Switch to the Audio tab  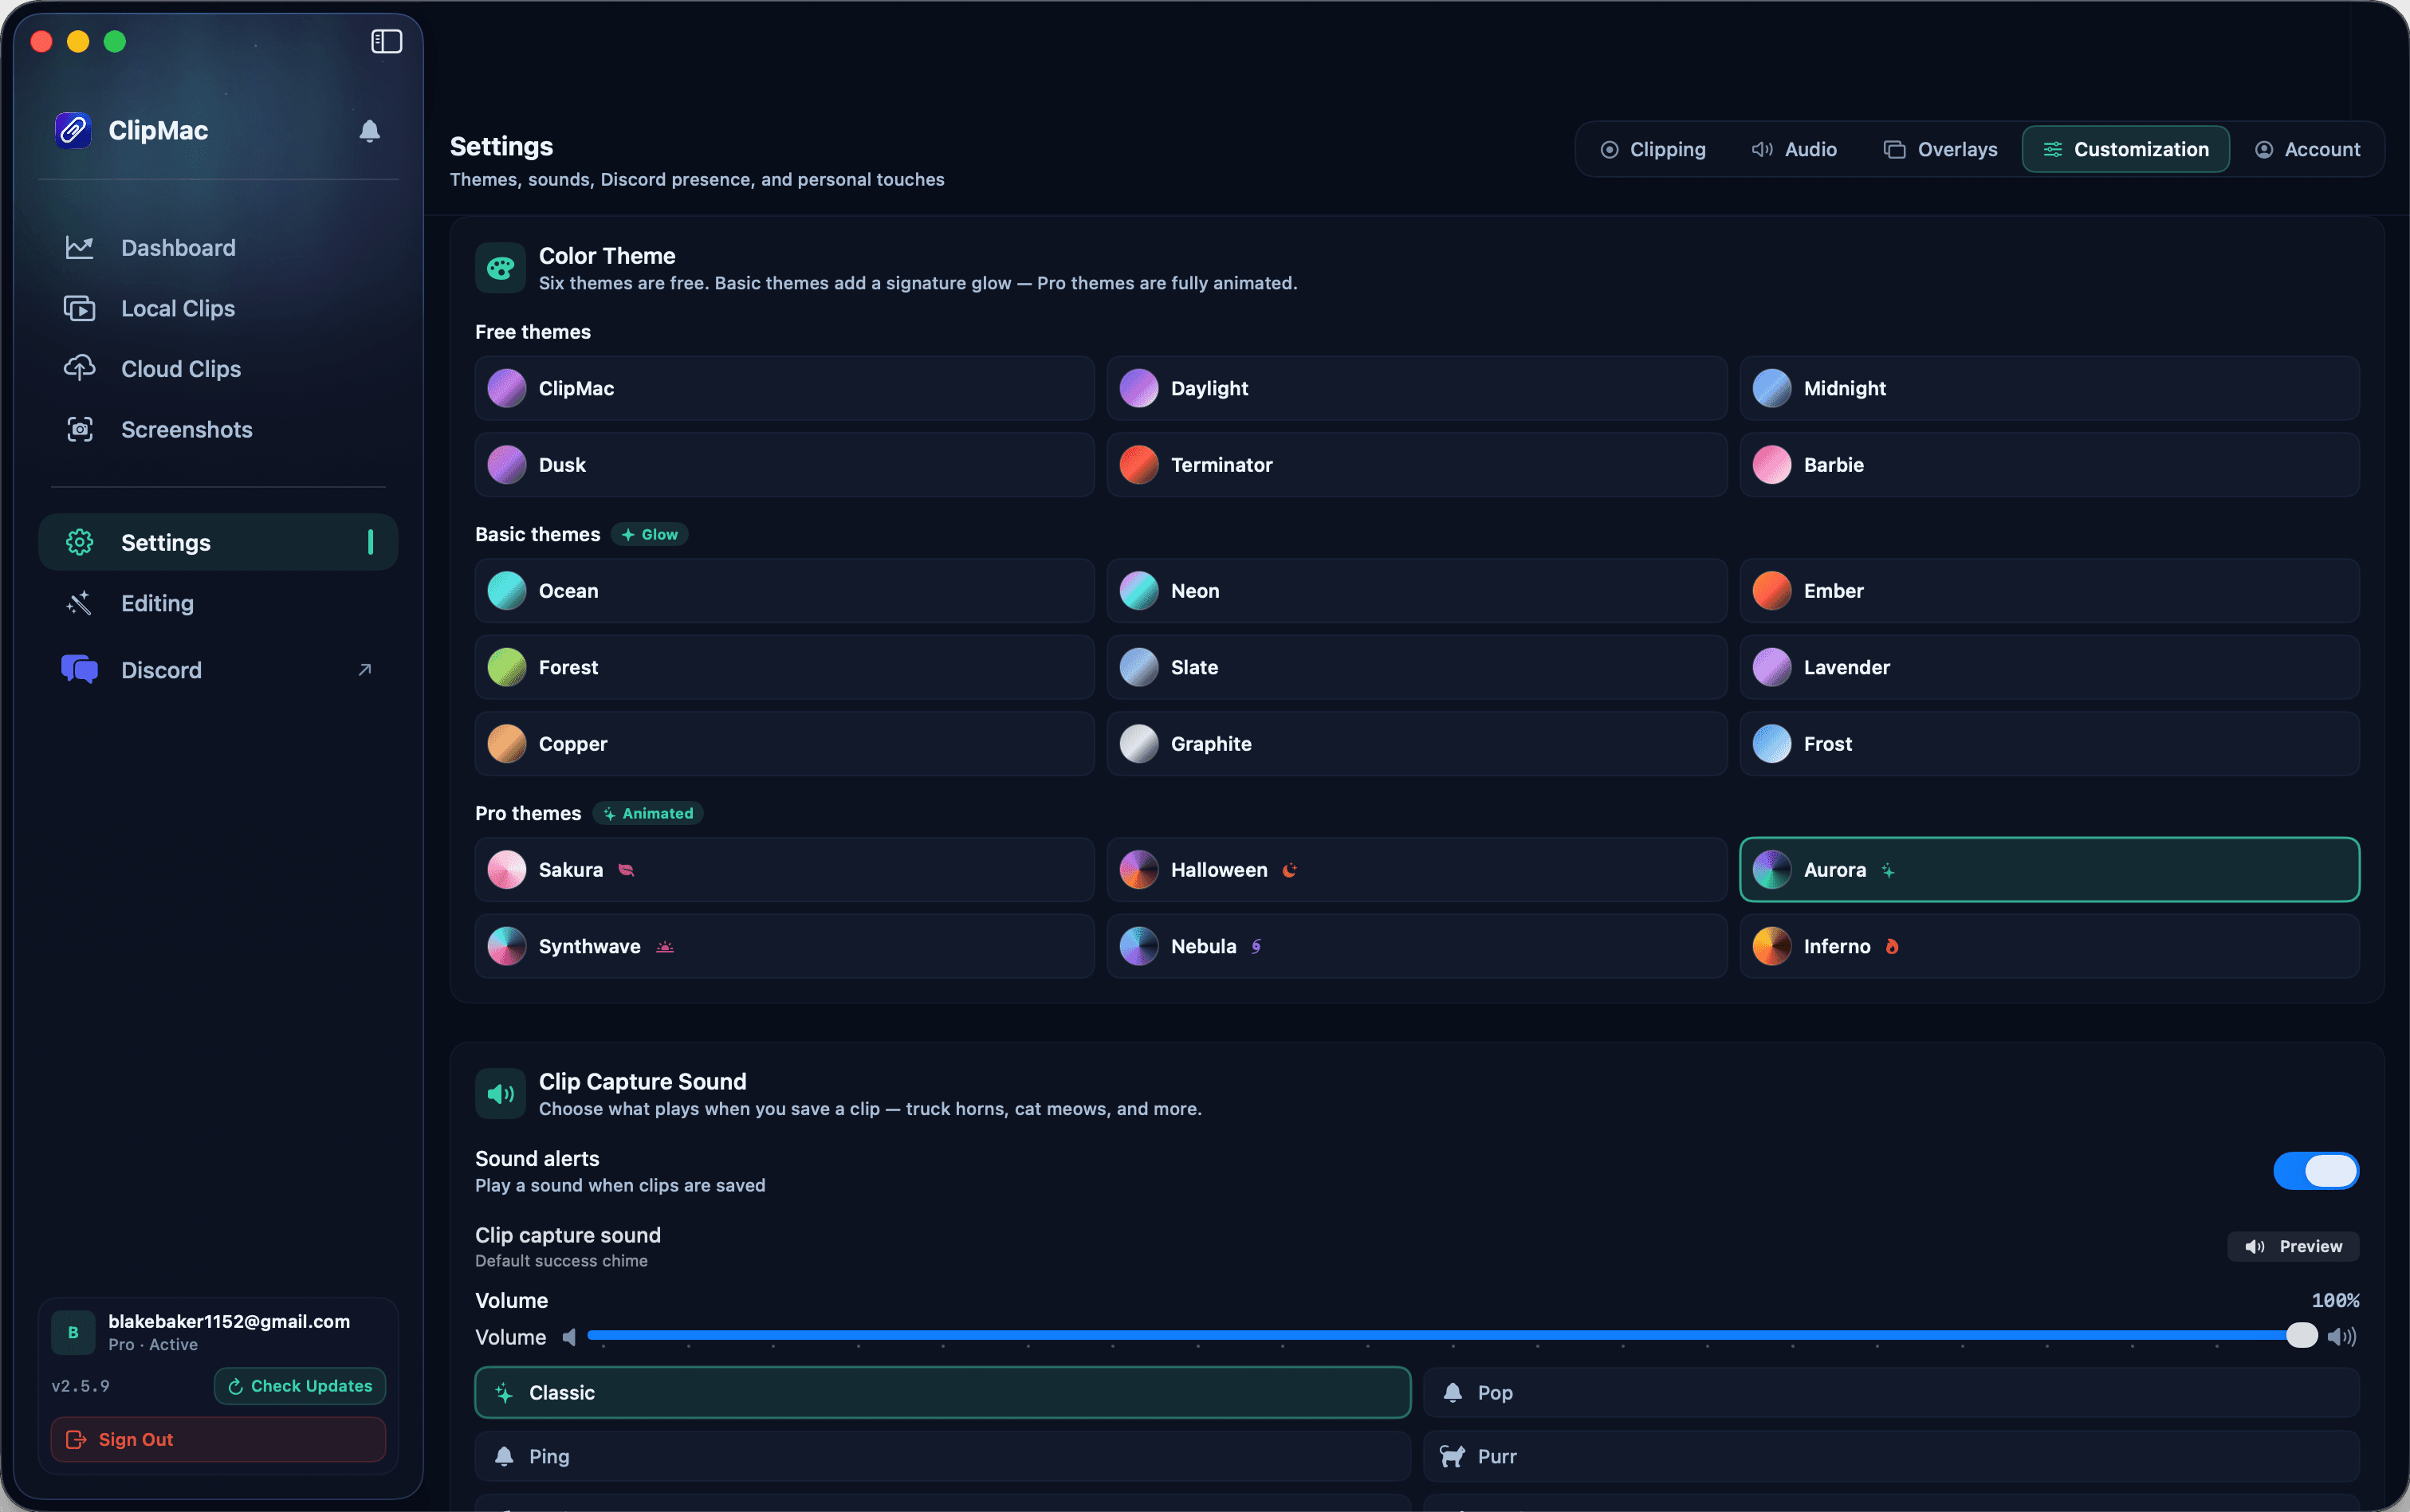1794,149
